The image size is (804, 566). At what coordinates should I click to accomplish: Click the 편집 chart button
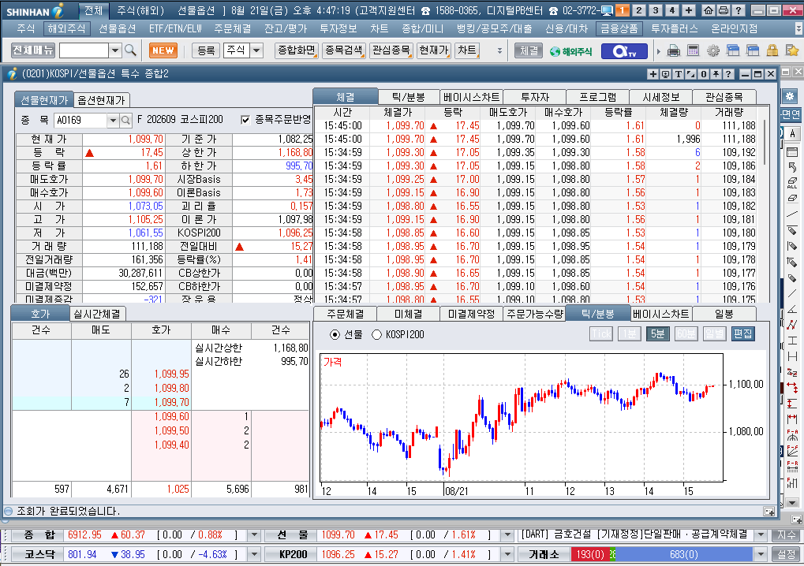pos(743,334)
